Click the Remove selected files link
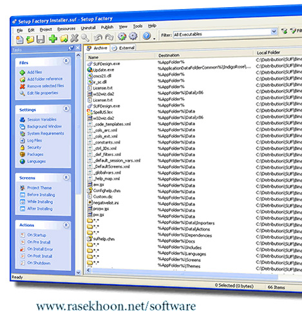The width and height of the screenshot is (302, 311). tap(46, 86)
